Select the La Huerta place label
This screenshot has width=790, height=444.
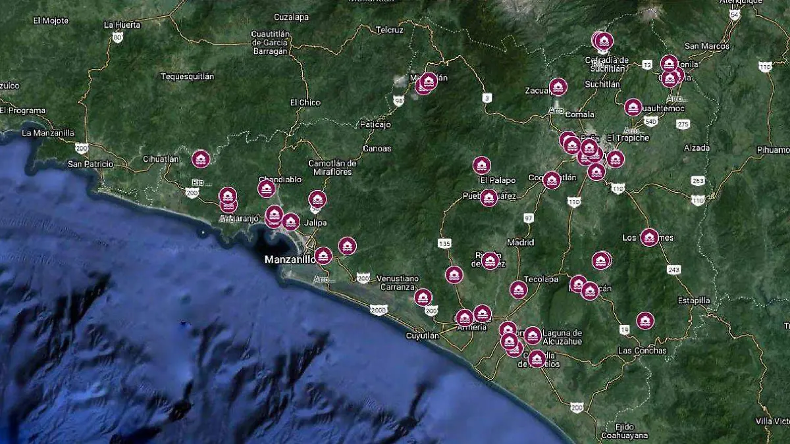point(122,25)
